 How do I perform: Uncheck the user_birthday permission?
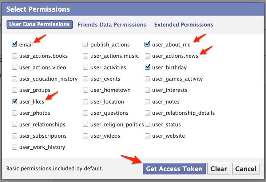point(147,67)
